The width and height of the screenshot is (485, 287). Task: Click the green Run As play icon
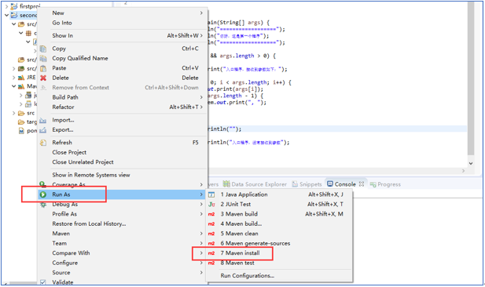pos(43,194)
